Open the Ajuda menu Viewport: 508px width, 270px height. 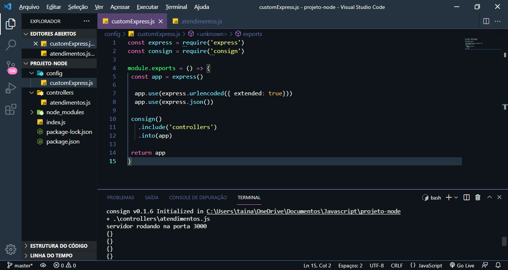[202, 7]
